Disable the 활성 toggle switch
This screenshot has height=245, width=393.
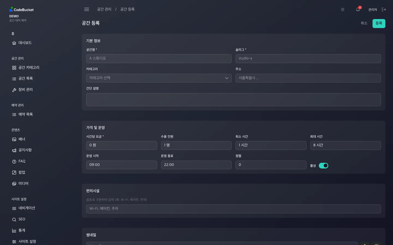click(323, 166)
